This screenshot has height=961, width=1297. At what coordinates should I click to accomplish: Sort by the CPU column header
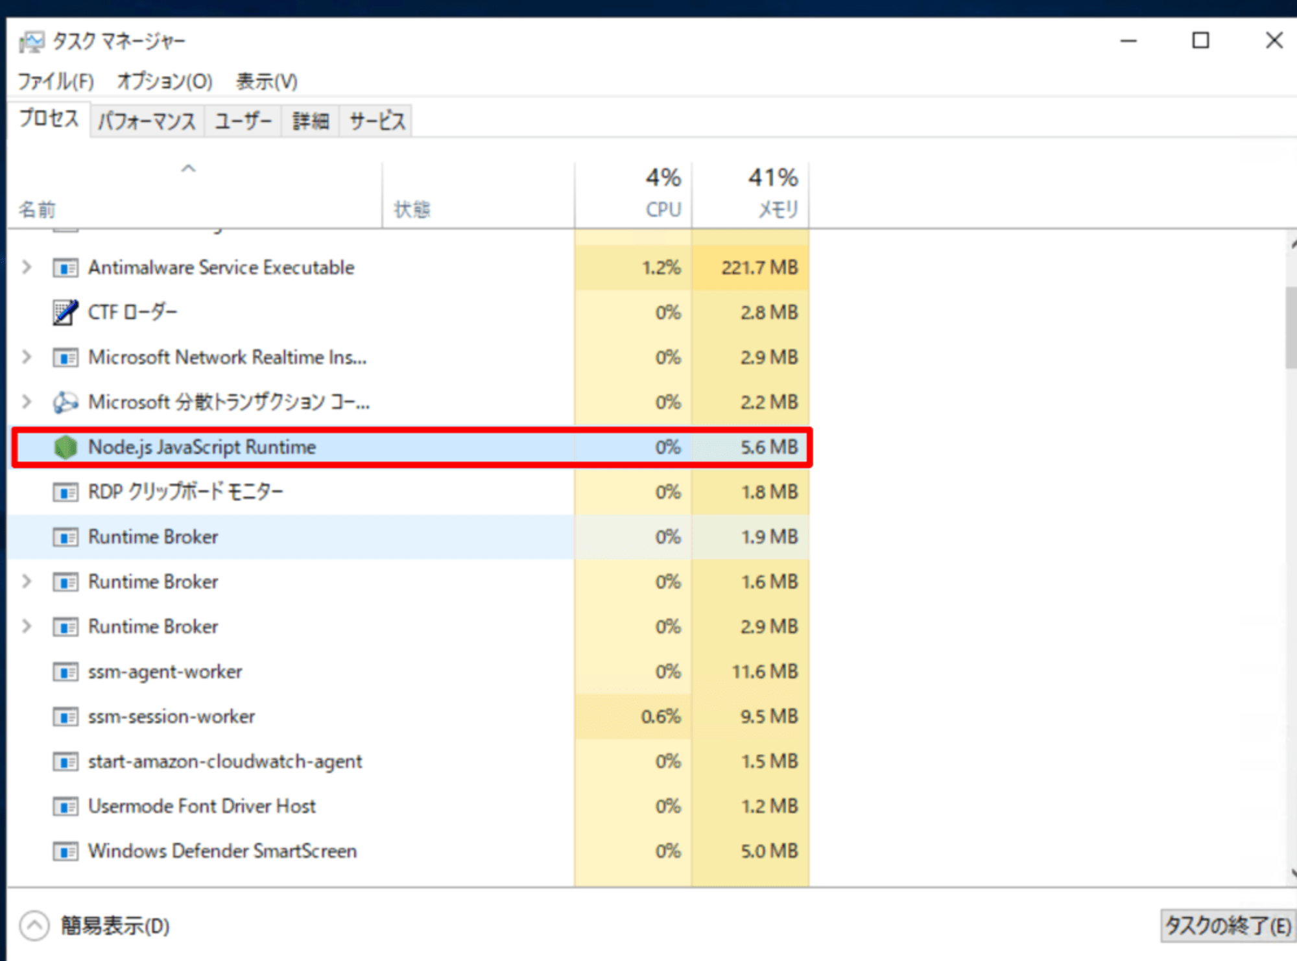pyautogui.click(x=633, y=195)
